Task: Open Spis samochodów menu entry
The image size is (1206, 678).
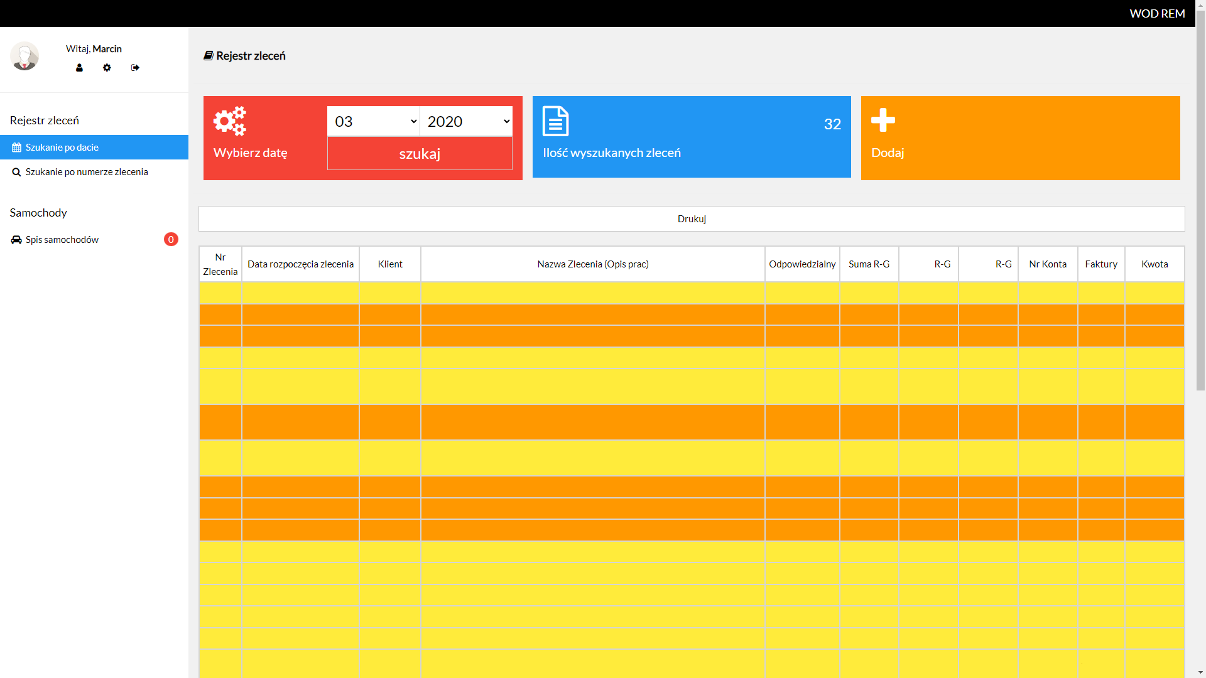Action: click(62, 240)
